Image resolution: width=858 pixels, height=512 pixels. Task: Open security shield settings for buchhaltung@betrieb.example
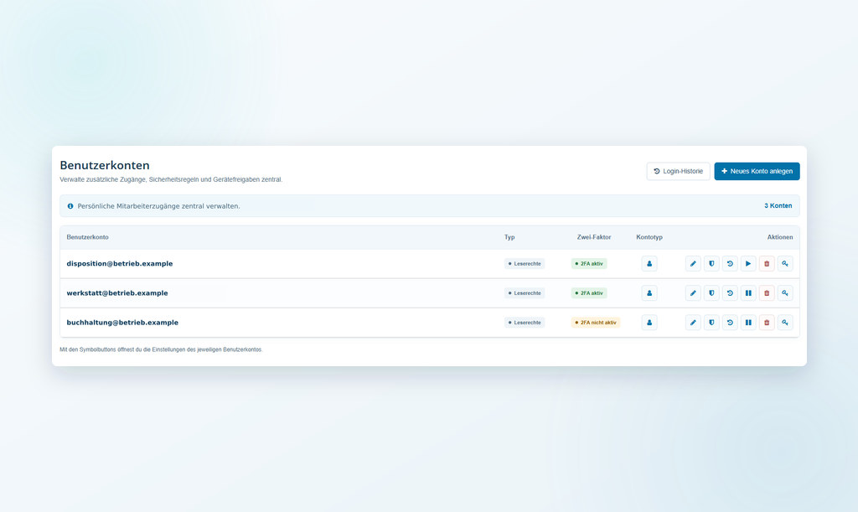[711, 323]
